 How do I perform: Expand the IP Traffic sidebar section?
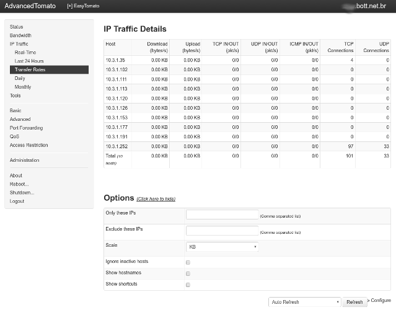coord(19,44)
